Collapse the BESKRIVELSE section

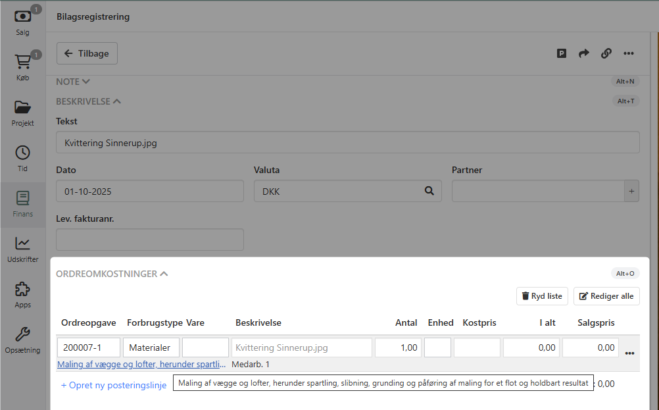click(x=88, y=101)
